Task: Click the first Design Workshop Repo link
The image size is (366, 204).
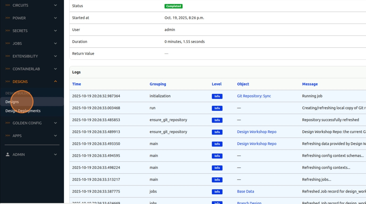Action: point(257,132)
